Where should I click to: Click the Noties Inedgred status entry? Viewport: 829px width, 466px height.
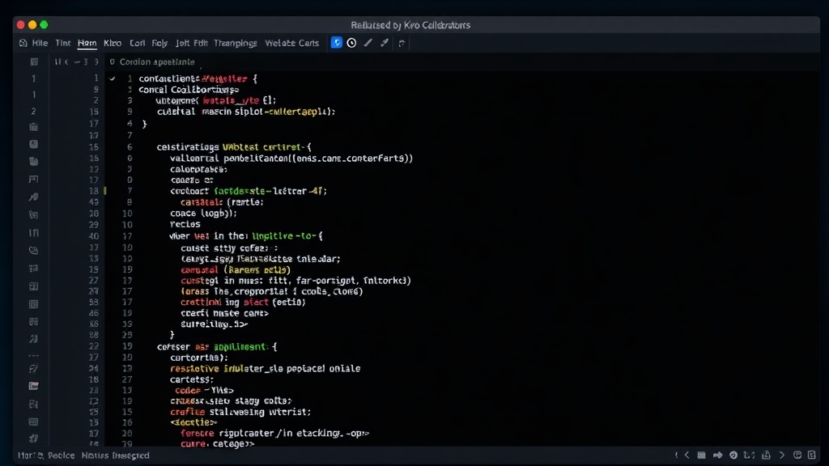(115, 455)
